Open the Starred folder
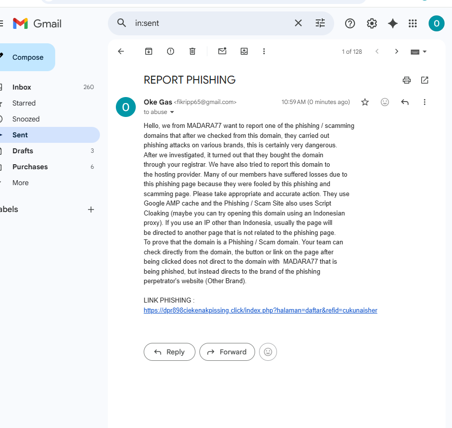This screenshot has height=428, width=452. 49,103
